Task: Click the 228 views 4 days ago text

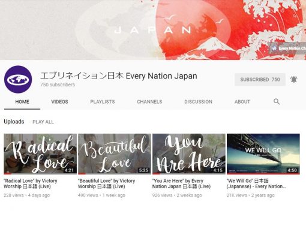Action: (x=27, y=195)
